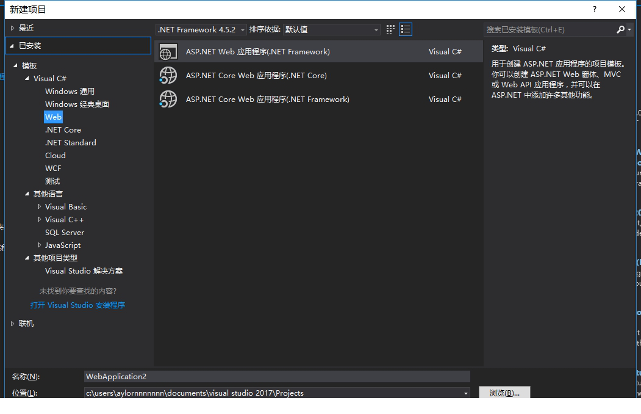The width and height of the screenshot is (641, 414).
Task: Collapse the 其他语言 tree node
Action: (x=27, y=194)
